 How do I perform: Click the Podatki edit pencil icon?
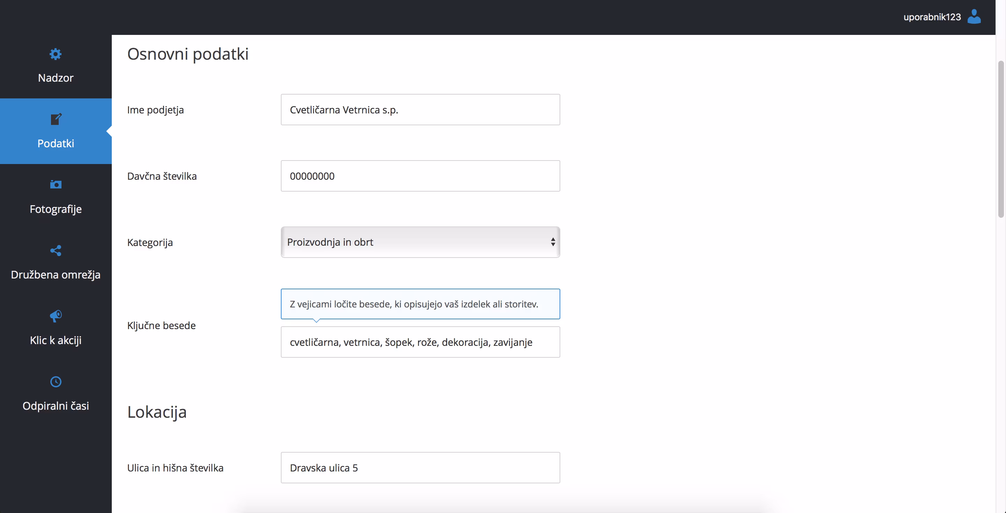tap(56, 119)
